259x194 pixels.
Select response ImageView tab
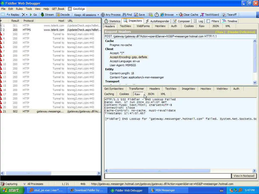188,89
